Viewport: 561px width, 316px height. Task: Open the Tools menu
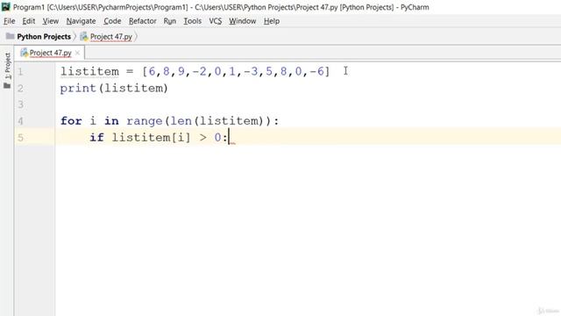193,21
